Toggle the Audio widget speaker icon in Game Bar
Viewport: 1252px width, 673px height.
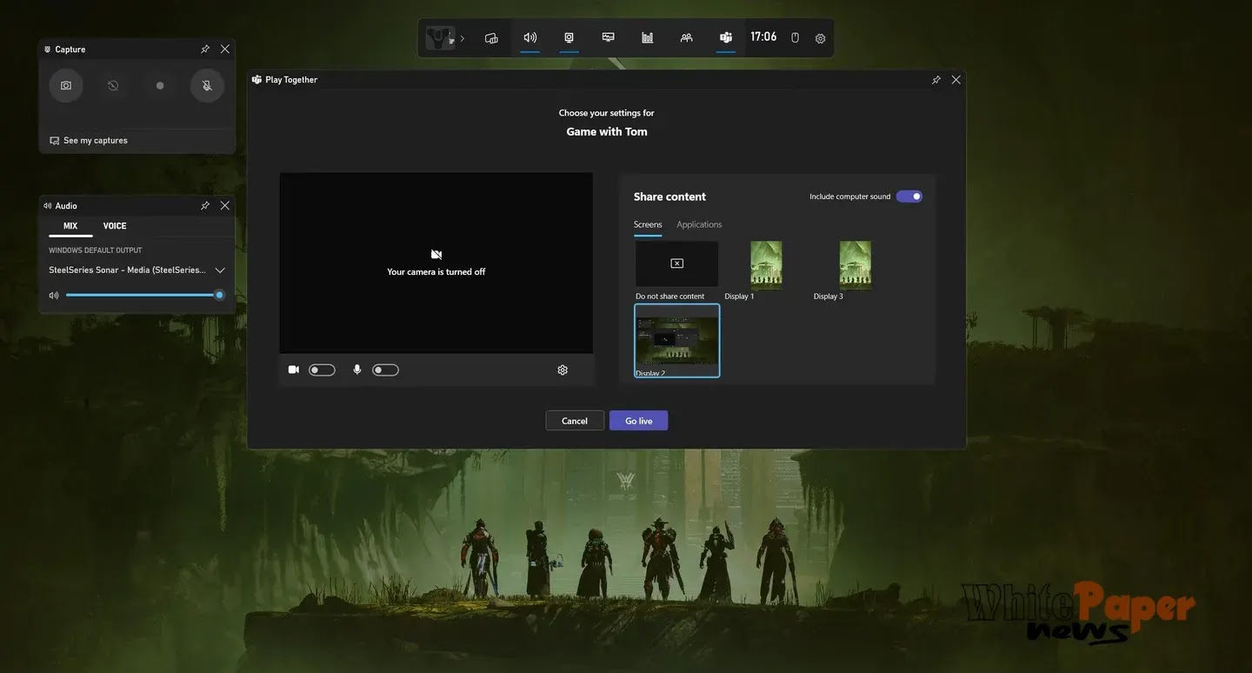[x=530, y=37]
